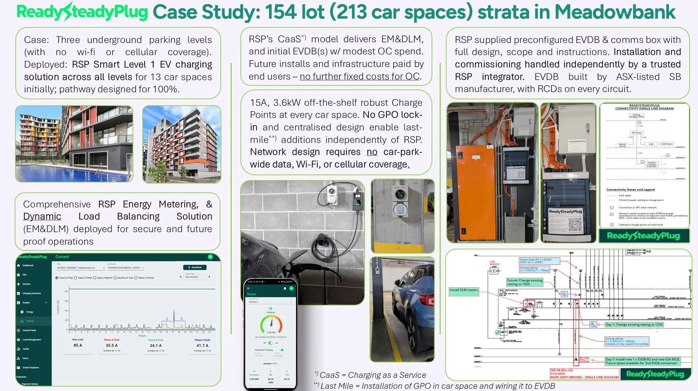The width and height of the screenshot is (698, 391).
Task: Open Payment History menu item
Action: (x=30, y=384)
